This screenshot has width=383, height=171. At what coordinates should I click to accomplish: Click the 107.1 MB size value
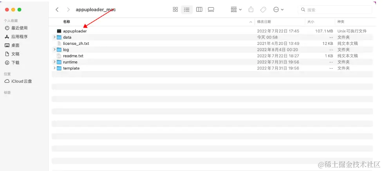tap(324, 31)
